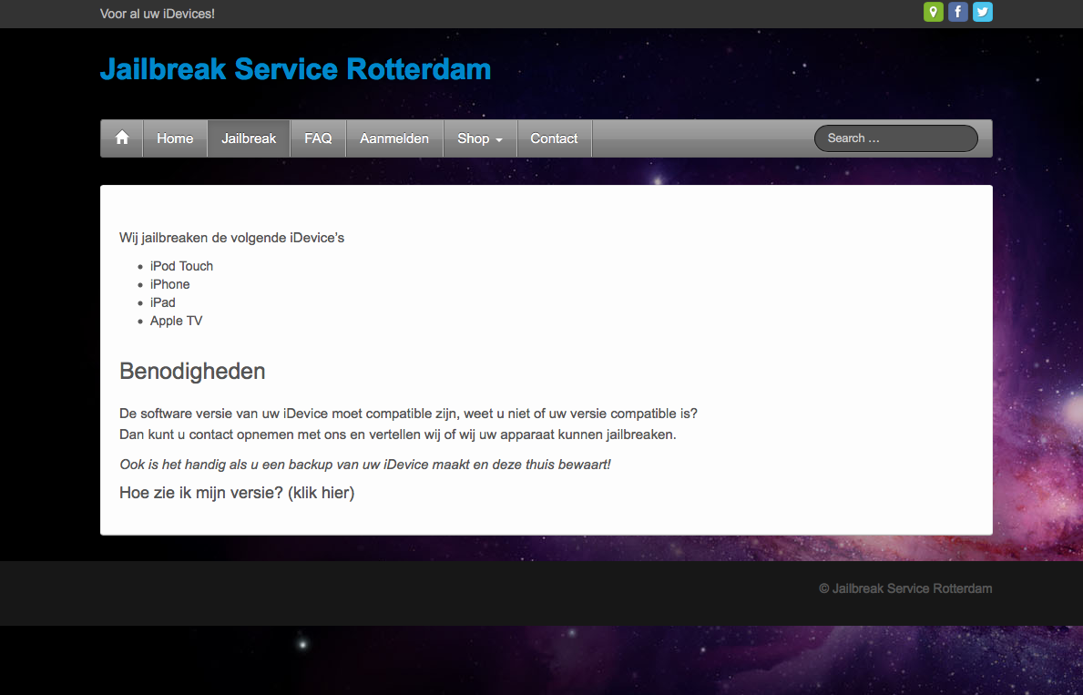The height and width of the screenshot is (695, 1083).
Task: Open the Twitter bird icon link
Action: [x=982, y=12]
